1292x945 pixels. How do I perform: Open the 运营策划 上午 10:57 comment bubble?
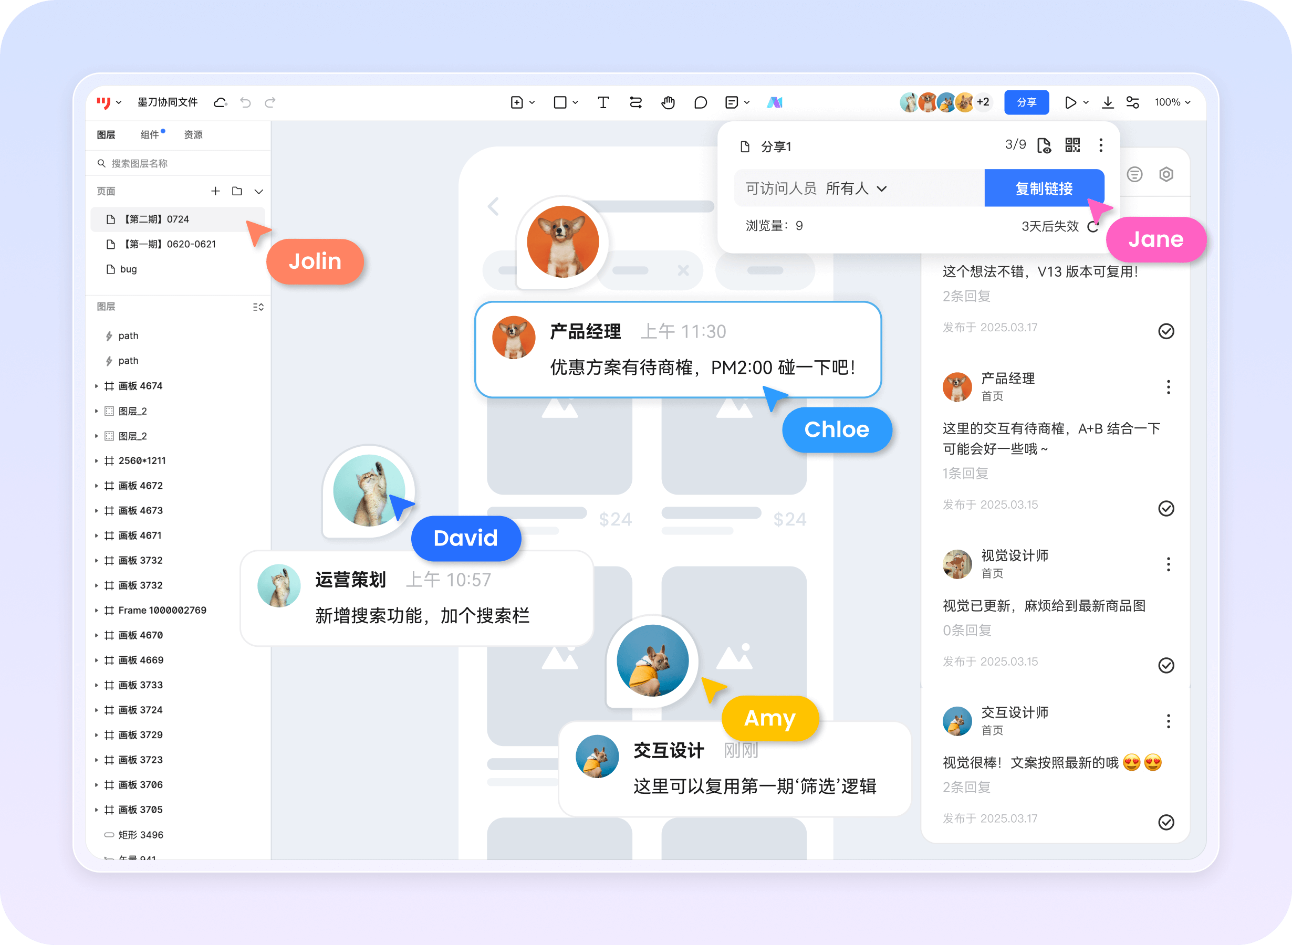417,598
